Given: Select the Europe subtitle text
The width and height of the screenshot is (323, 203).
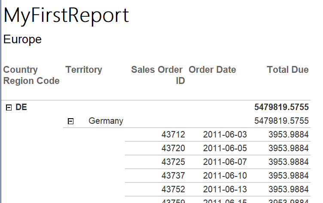Looking at the screenshot, I should (22, 39).
